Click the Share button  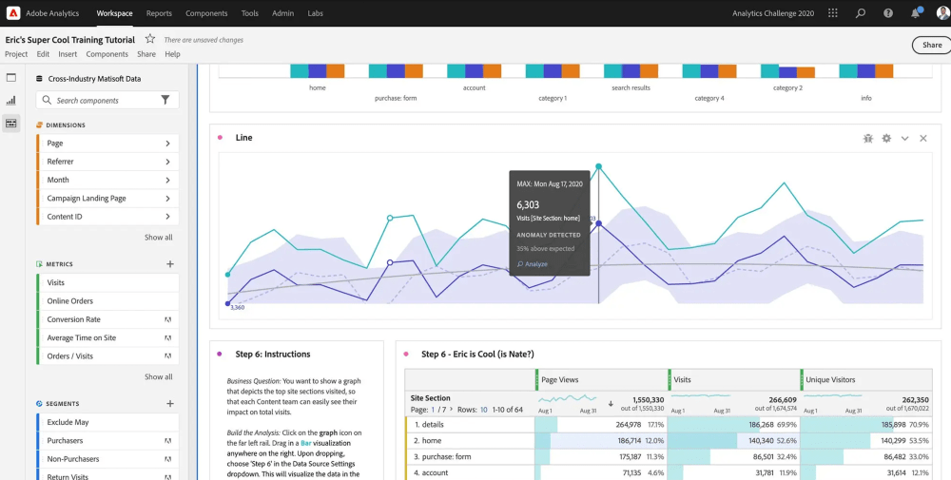pyautogui.click(x=932, y=45)
